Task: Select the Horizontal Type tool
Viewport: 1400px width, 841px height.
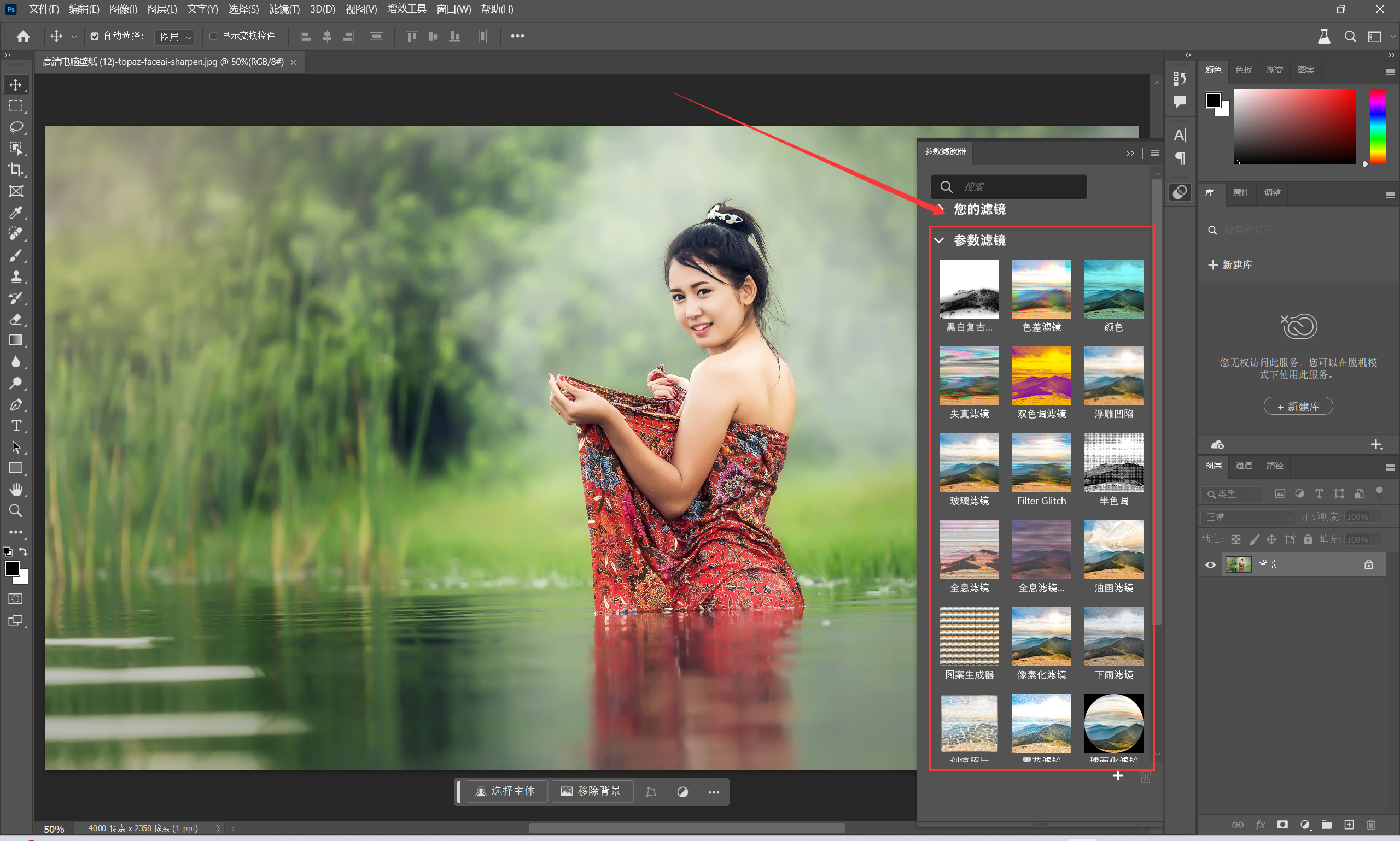Action: point(16,426)
